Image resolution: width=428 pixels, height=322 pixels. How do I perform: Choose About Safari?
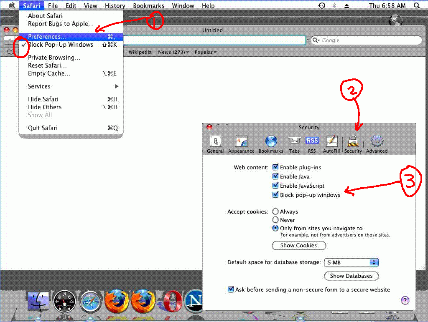tap(71, 16)
